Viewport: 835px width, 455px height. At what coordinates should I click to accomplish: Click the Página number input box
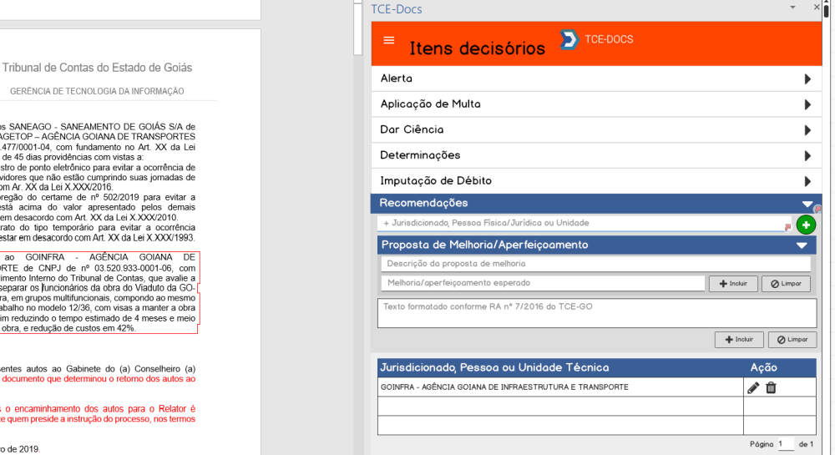pyautogui.click(x=785, y=444)
